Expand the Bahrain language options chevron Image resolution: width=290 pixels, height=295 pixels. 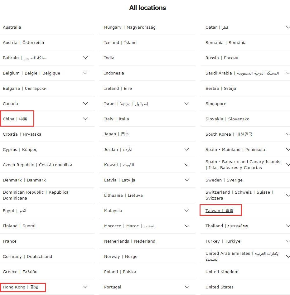pos(85,58)
